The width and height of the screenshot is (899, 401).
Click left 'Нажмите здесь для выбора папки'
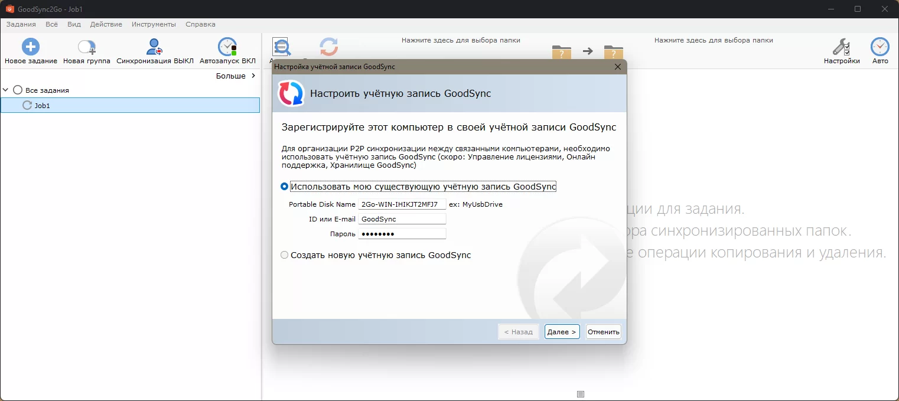pos(461,40)
